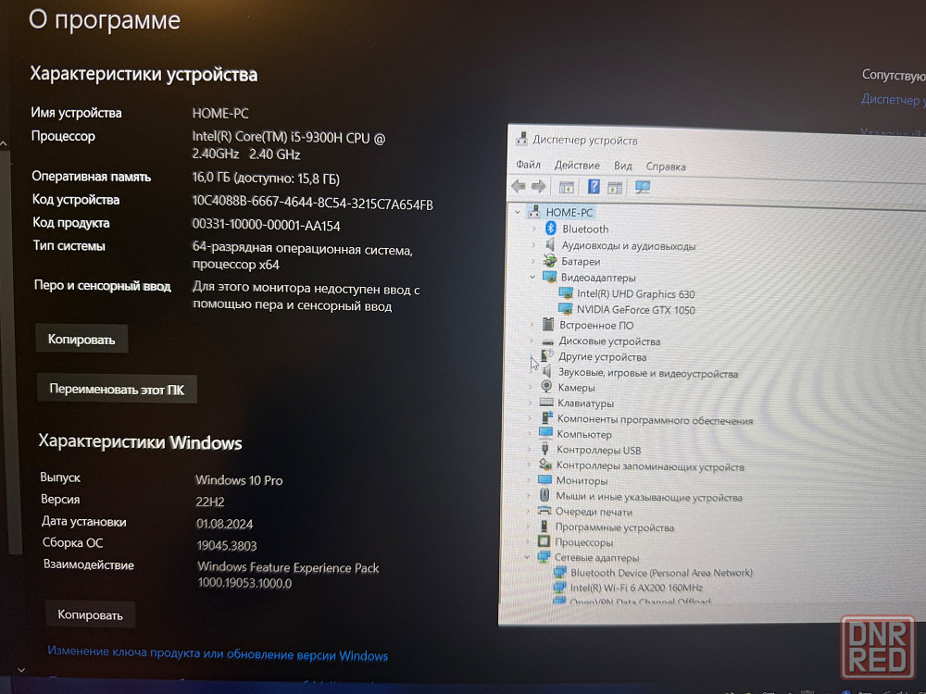The image size is (926, 694).
Task: Click the Forward arrow in Device Manager toolbar
Action: pyautogui.click(x=538, y=187)
